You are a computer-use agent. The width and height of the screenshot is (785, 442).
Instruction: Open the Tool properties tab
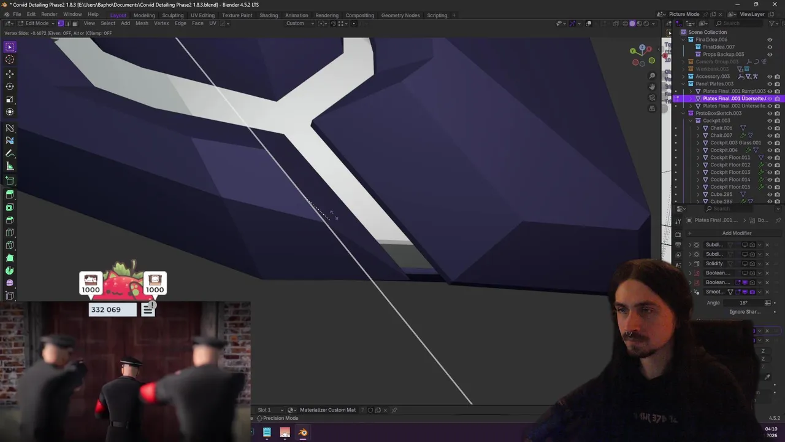tap(678, 221)
